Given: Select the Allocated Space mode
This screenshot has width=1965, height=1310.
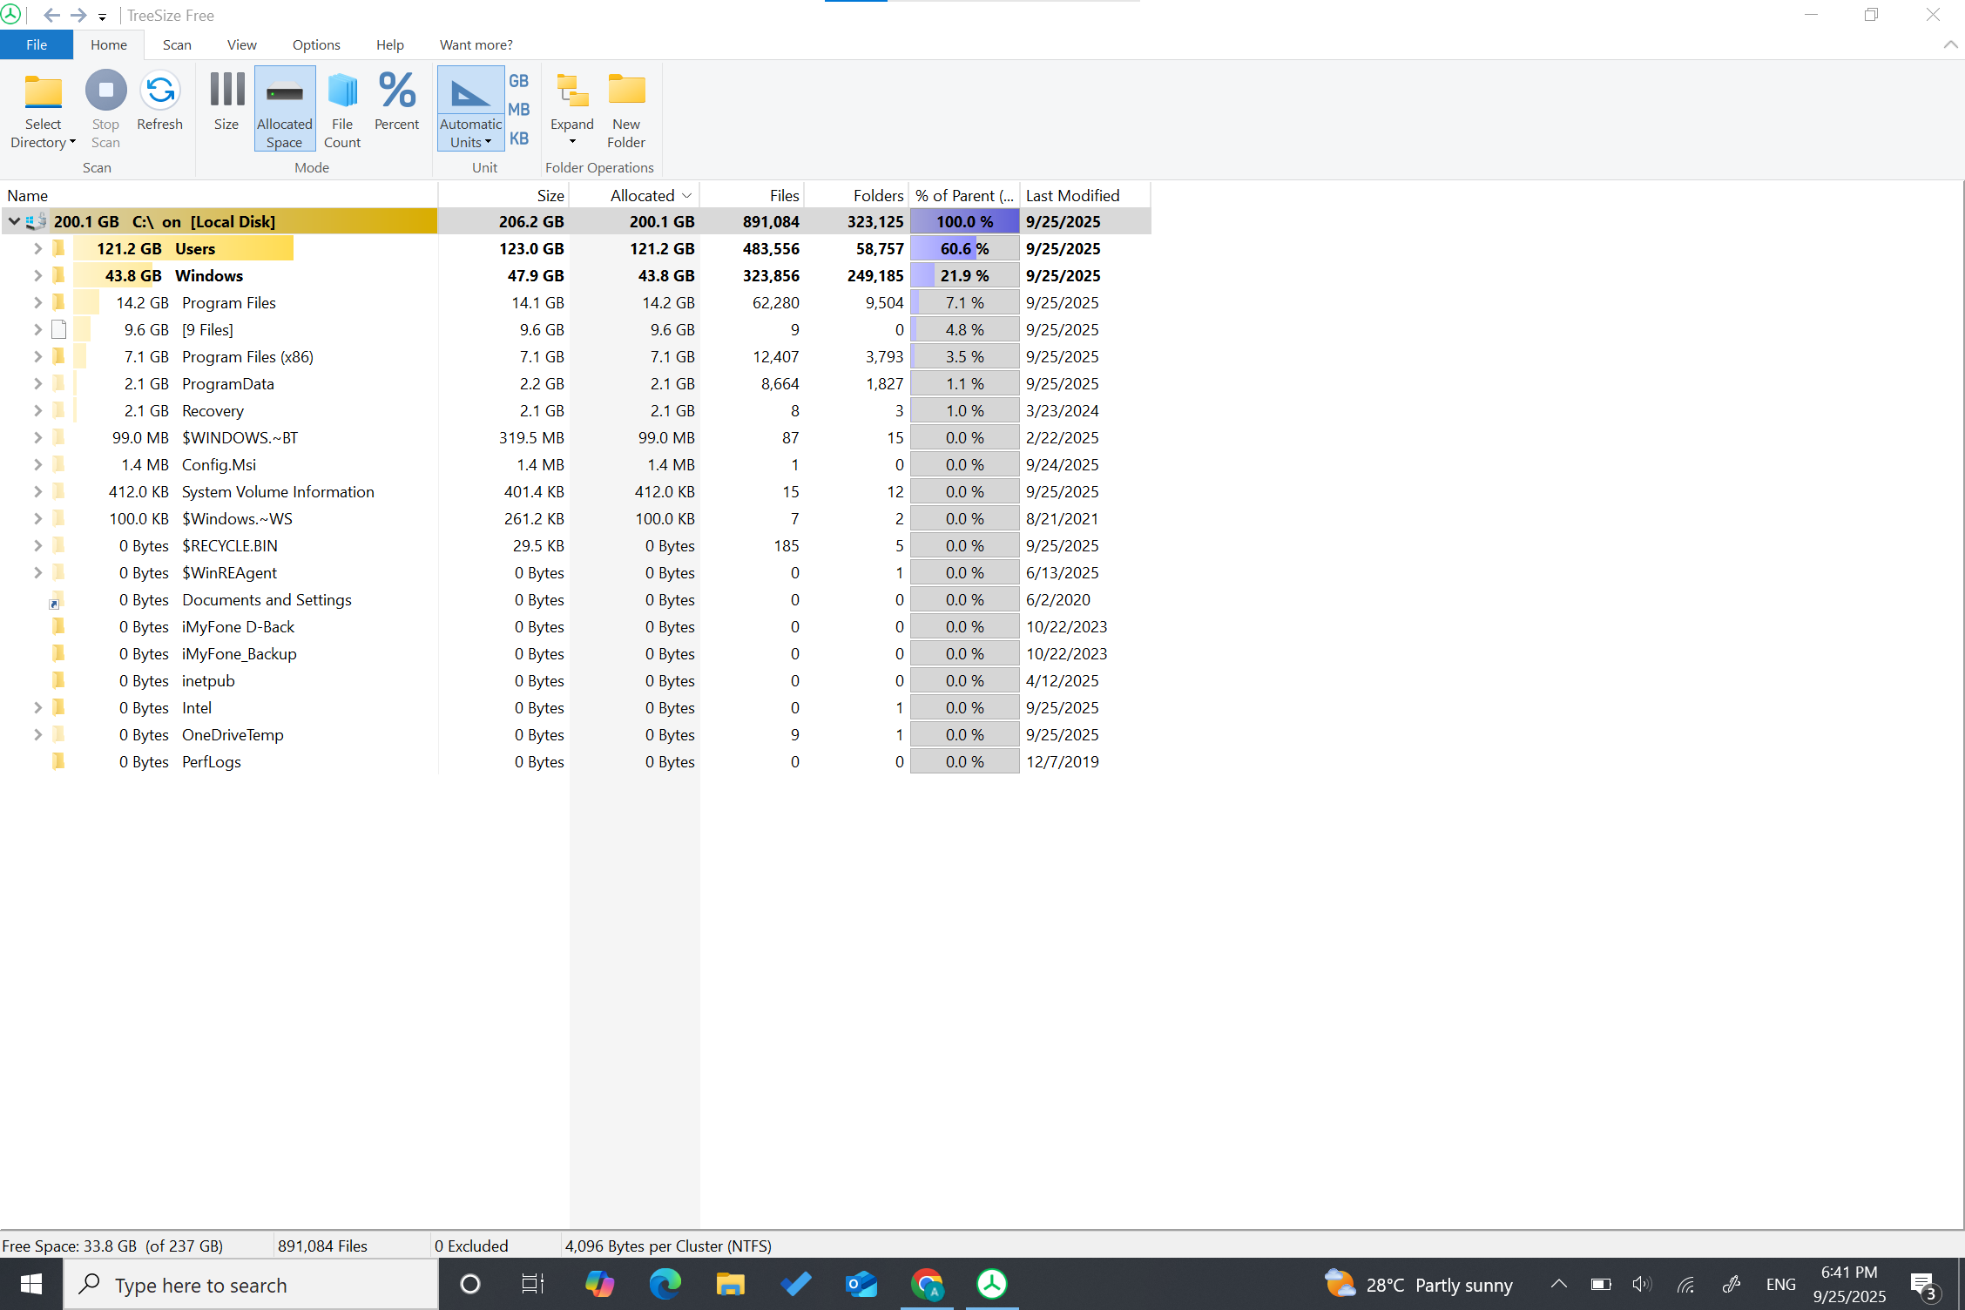Looking at the screenshot, I should tap(284, 106).
